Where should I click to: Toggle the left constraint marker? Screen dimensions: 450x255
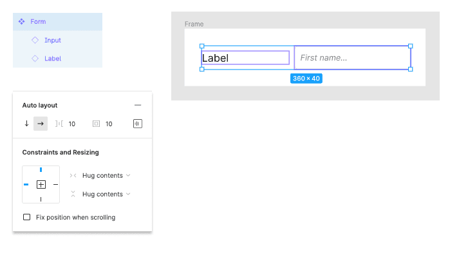pyautogui.click(x=26, y=184)
